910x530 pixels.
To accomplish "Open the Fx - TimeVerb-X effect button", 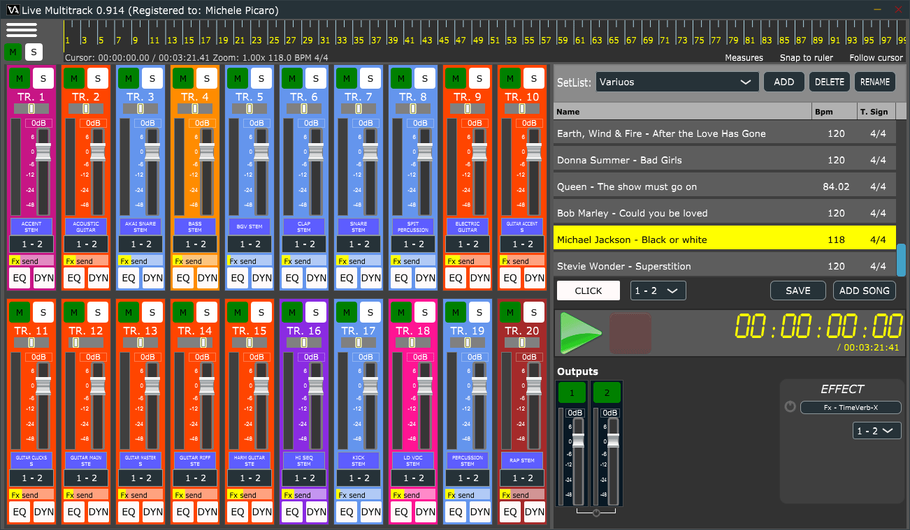I will [x=851, y=407].
